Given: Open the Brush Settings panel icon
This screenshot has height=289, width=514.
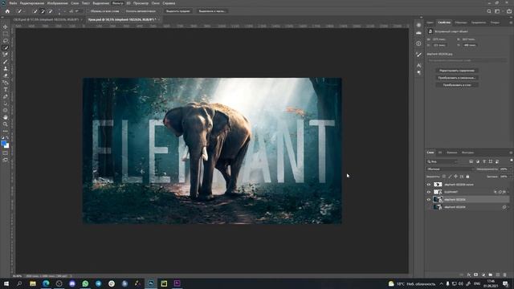Looking at the screenshot, I should tap(418, 55).
